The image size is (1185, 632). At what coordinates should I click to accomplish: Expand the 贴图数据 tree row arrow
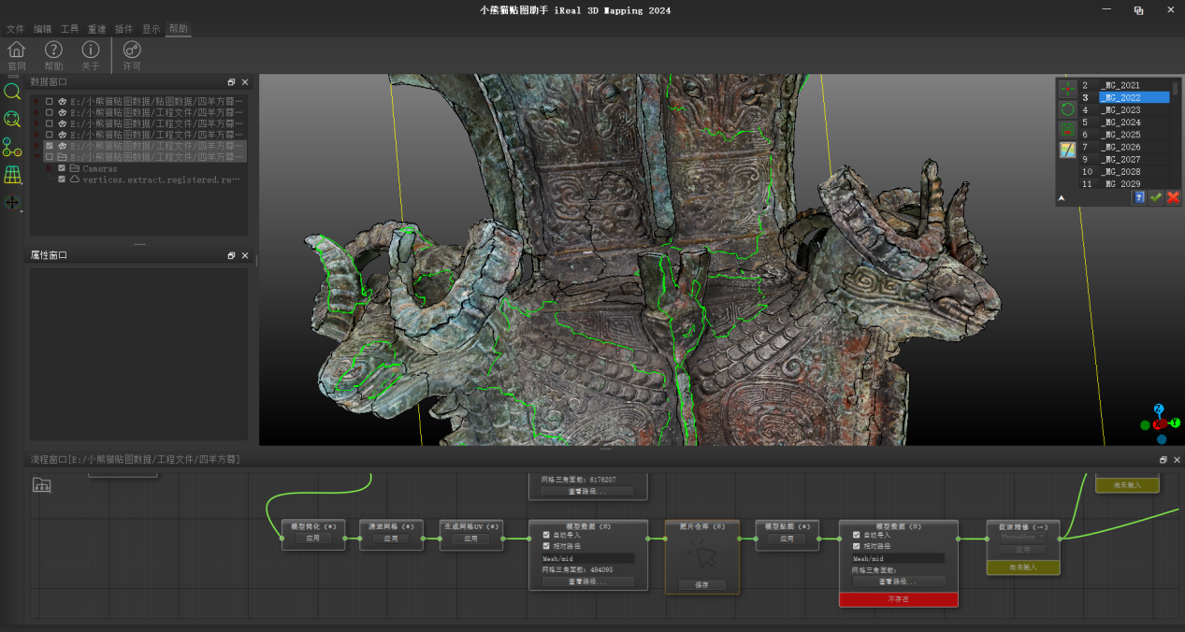coord(36,101)
